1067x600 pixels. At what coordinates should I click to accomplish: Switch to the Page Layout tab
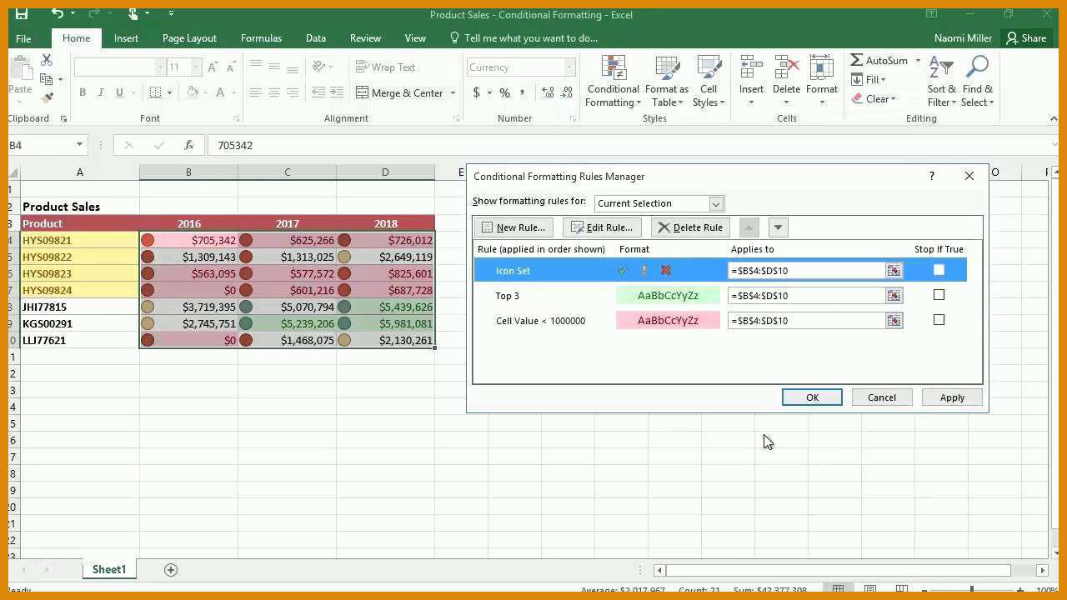click(189, 38)
